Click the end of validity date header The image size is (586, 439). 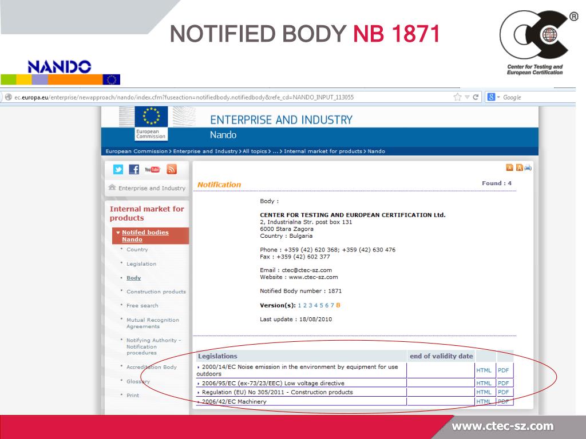click(x=441, y=356)
